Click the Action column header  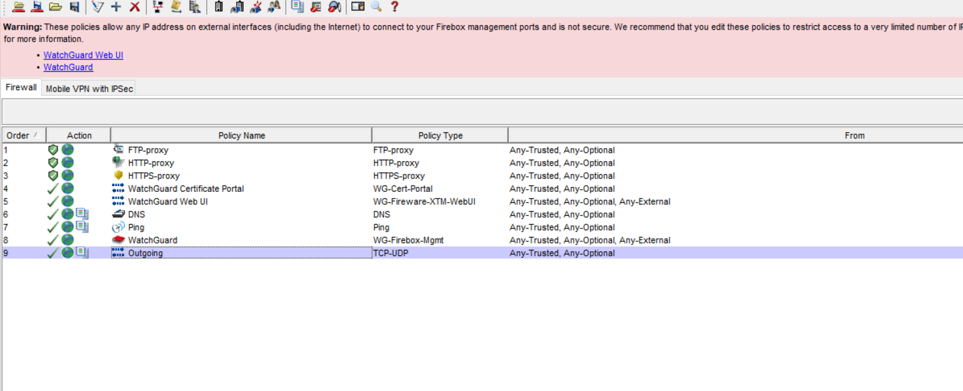(x=79, y=135)
